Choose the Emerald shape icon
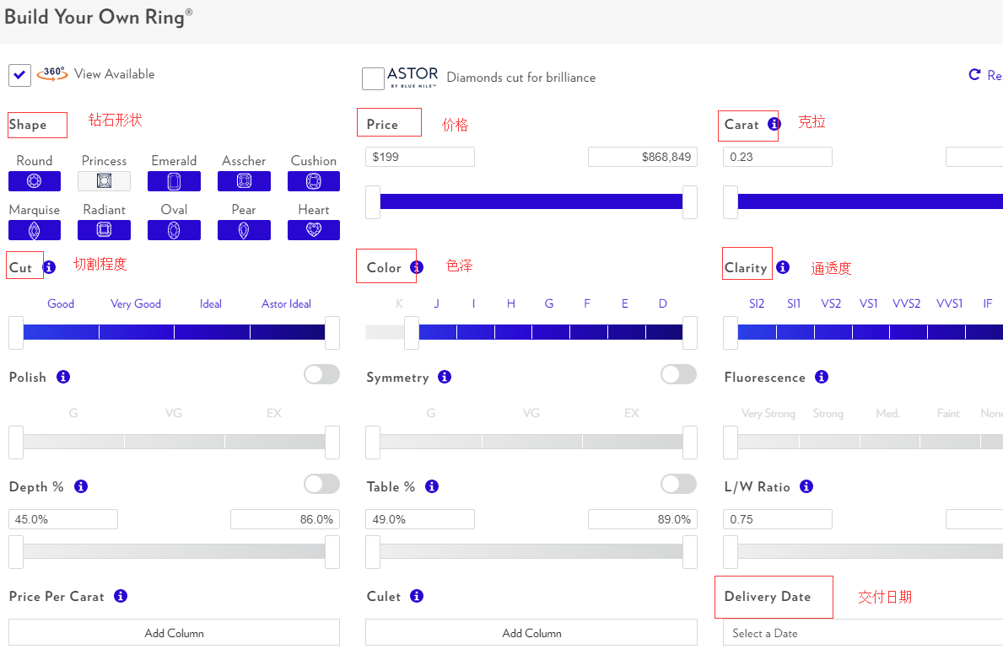1003x649 pixels. [x=174, y=181]
